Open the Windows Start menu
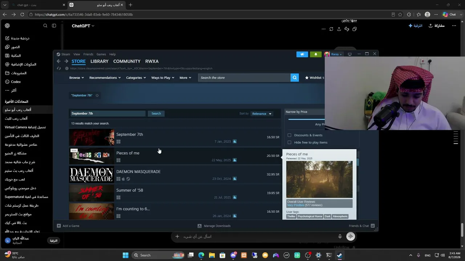 [125, 255]
